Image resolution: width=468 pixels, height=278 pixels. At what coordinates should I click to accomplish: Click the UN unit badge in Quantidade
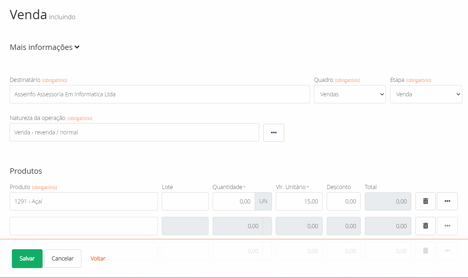tap(263, 201)
